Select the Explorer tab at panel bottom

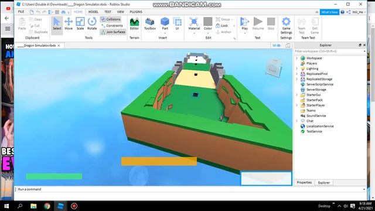click(x=324, y=182)
